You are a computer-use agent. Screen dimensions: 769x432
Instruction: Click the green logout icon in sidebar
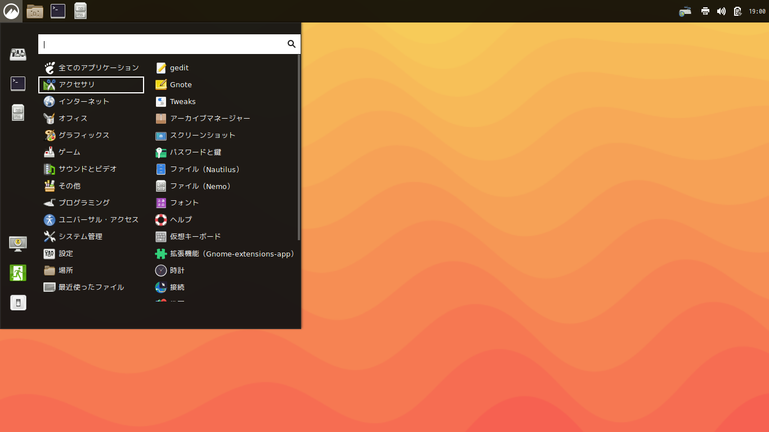(x=18, y=273)
